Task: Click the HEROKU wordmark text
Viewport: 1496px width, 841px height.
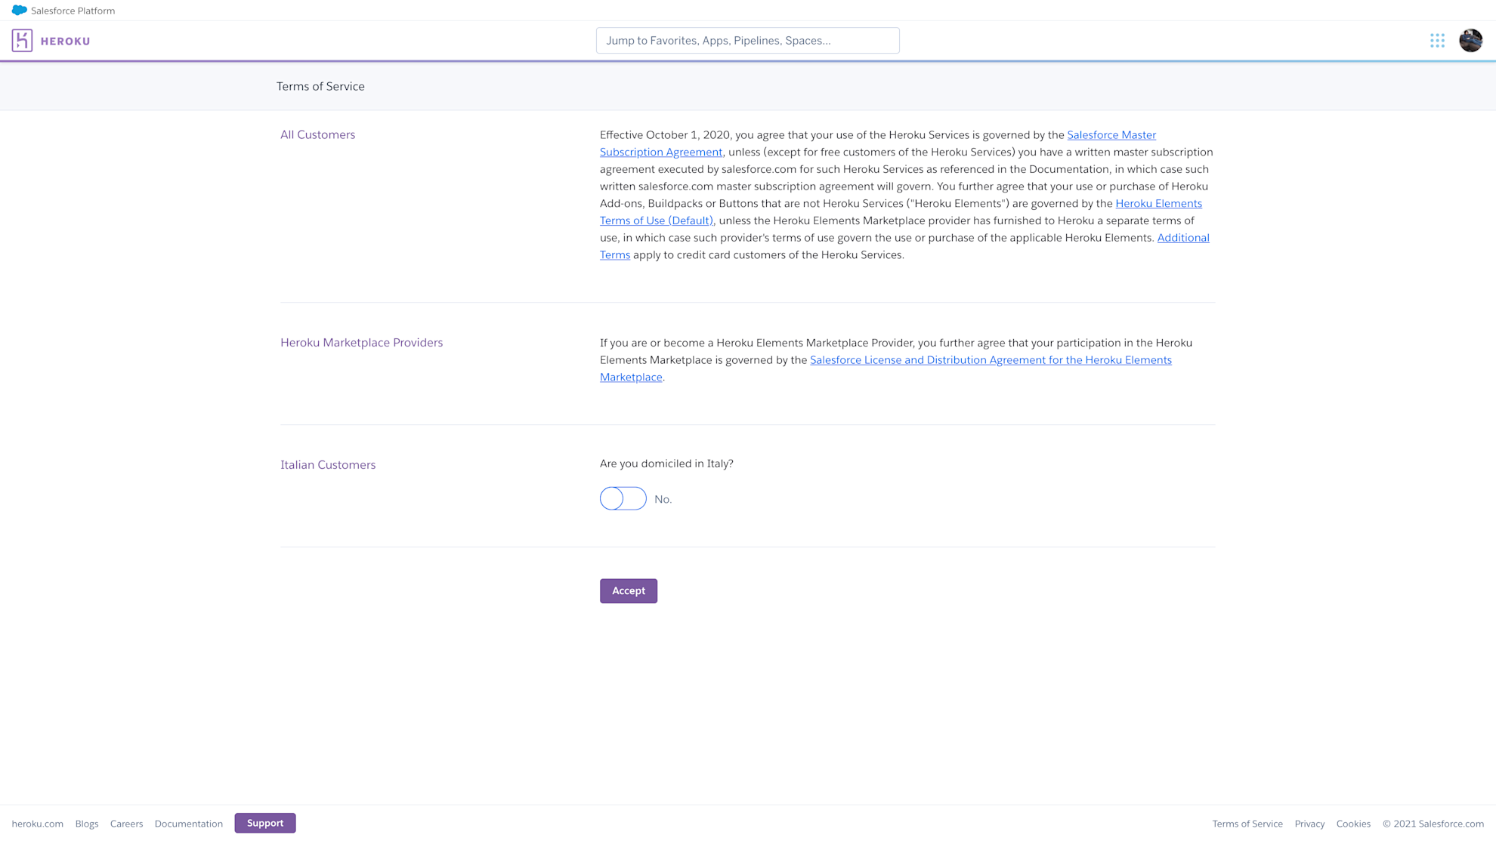Action: point(65,41)
